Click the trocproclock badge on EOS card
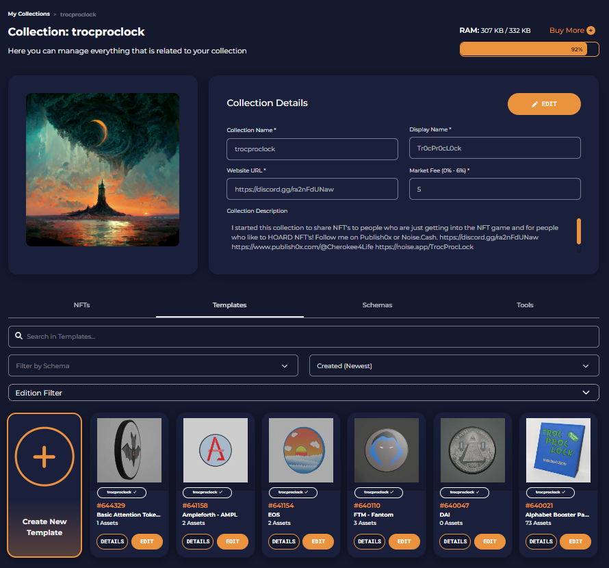 tap(293, 492)
